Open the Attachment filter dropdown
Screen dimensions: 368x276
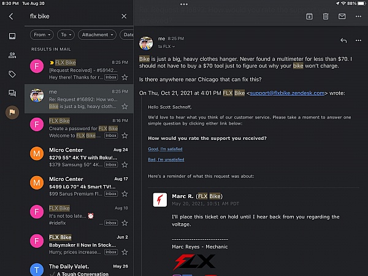tap(95, 35)
